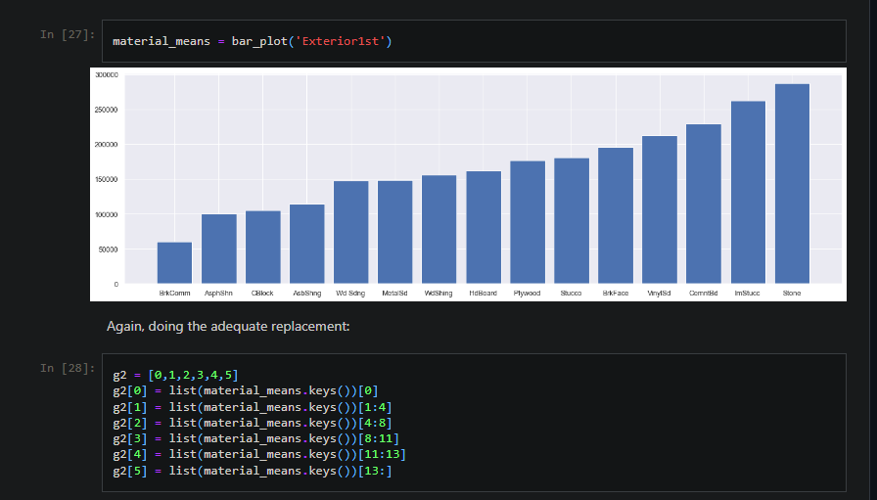This screenshot has width=877, height=500.
Task: Click the AsbShng bar in chart
Action: (x=307, y=244)
